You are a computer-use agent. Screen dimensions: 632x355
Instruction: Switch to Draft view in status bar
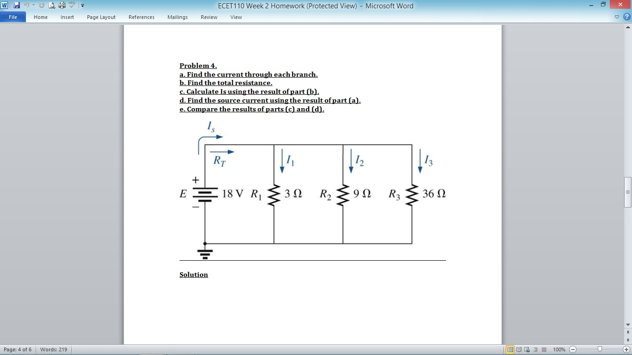(544, 349)
